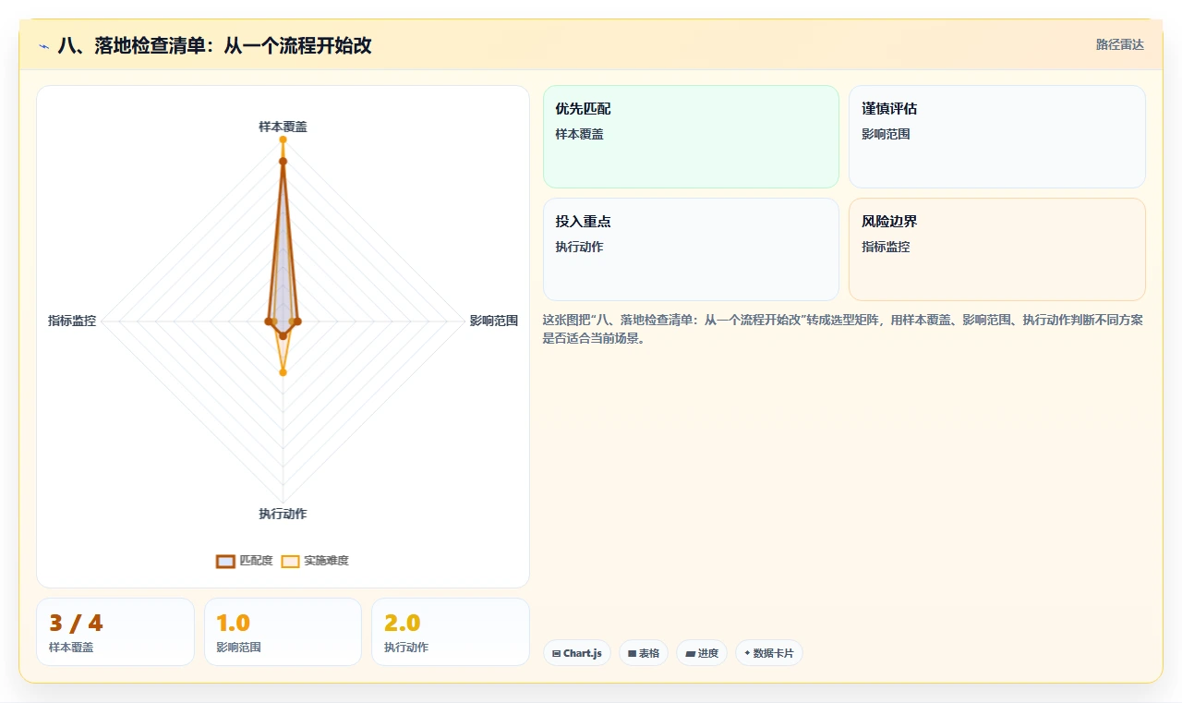Click the lightning icon beside the header title
The image size is (1182, 703).
point(44,45)
